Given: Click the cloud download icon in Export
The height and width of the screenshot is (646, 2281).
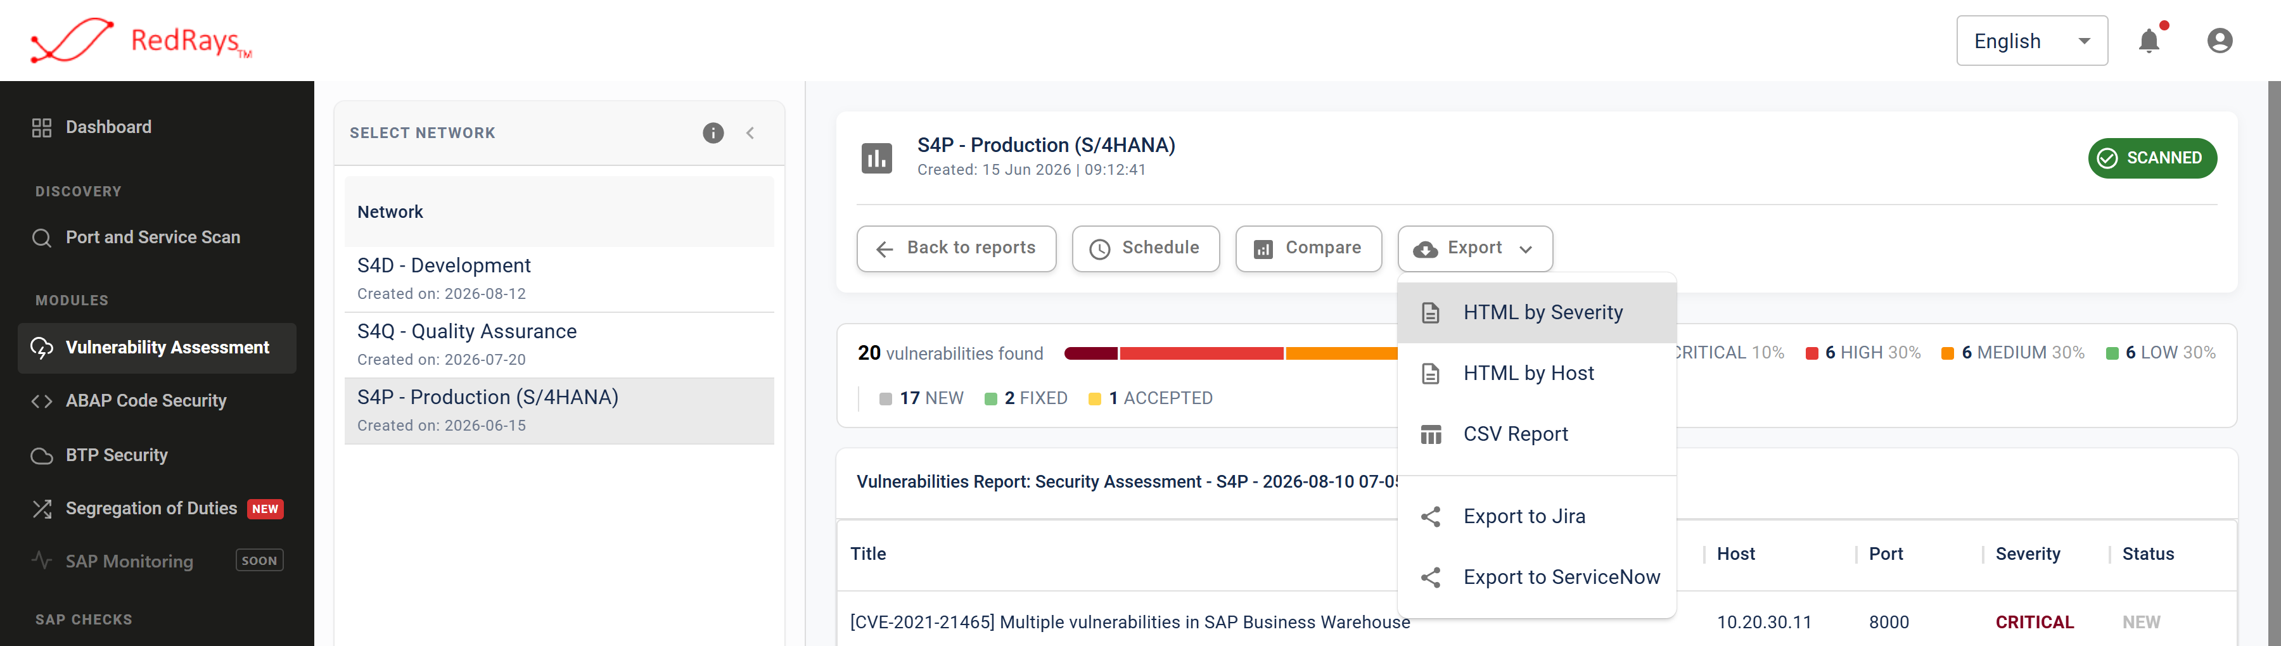Looking at the screenshot, I should [1425, 250].
